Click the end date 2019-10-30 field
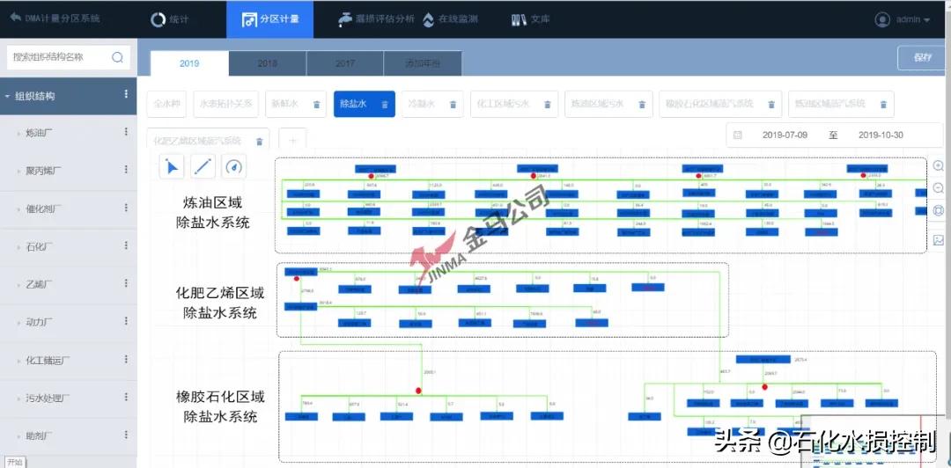951x468 pixels. (x=881, y=135)
